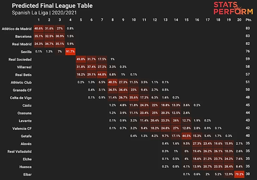The height and width of the screenshot is (180, 257).
Task: Click the position 20 column header
Action: (x=239, y=20)
